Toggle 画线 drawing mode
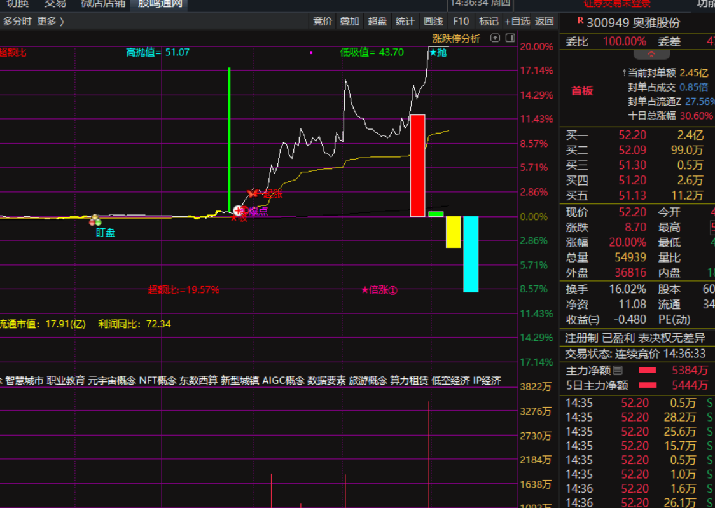The height and width of the screenshot is (508, 715). [433, 21]
